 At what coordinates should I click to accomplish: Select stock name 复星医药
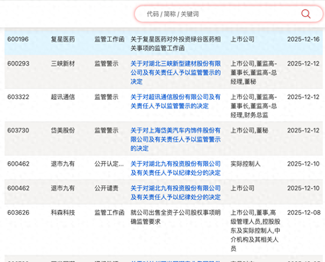(63, 39)
